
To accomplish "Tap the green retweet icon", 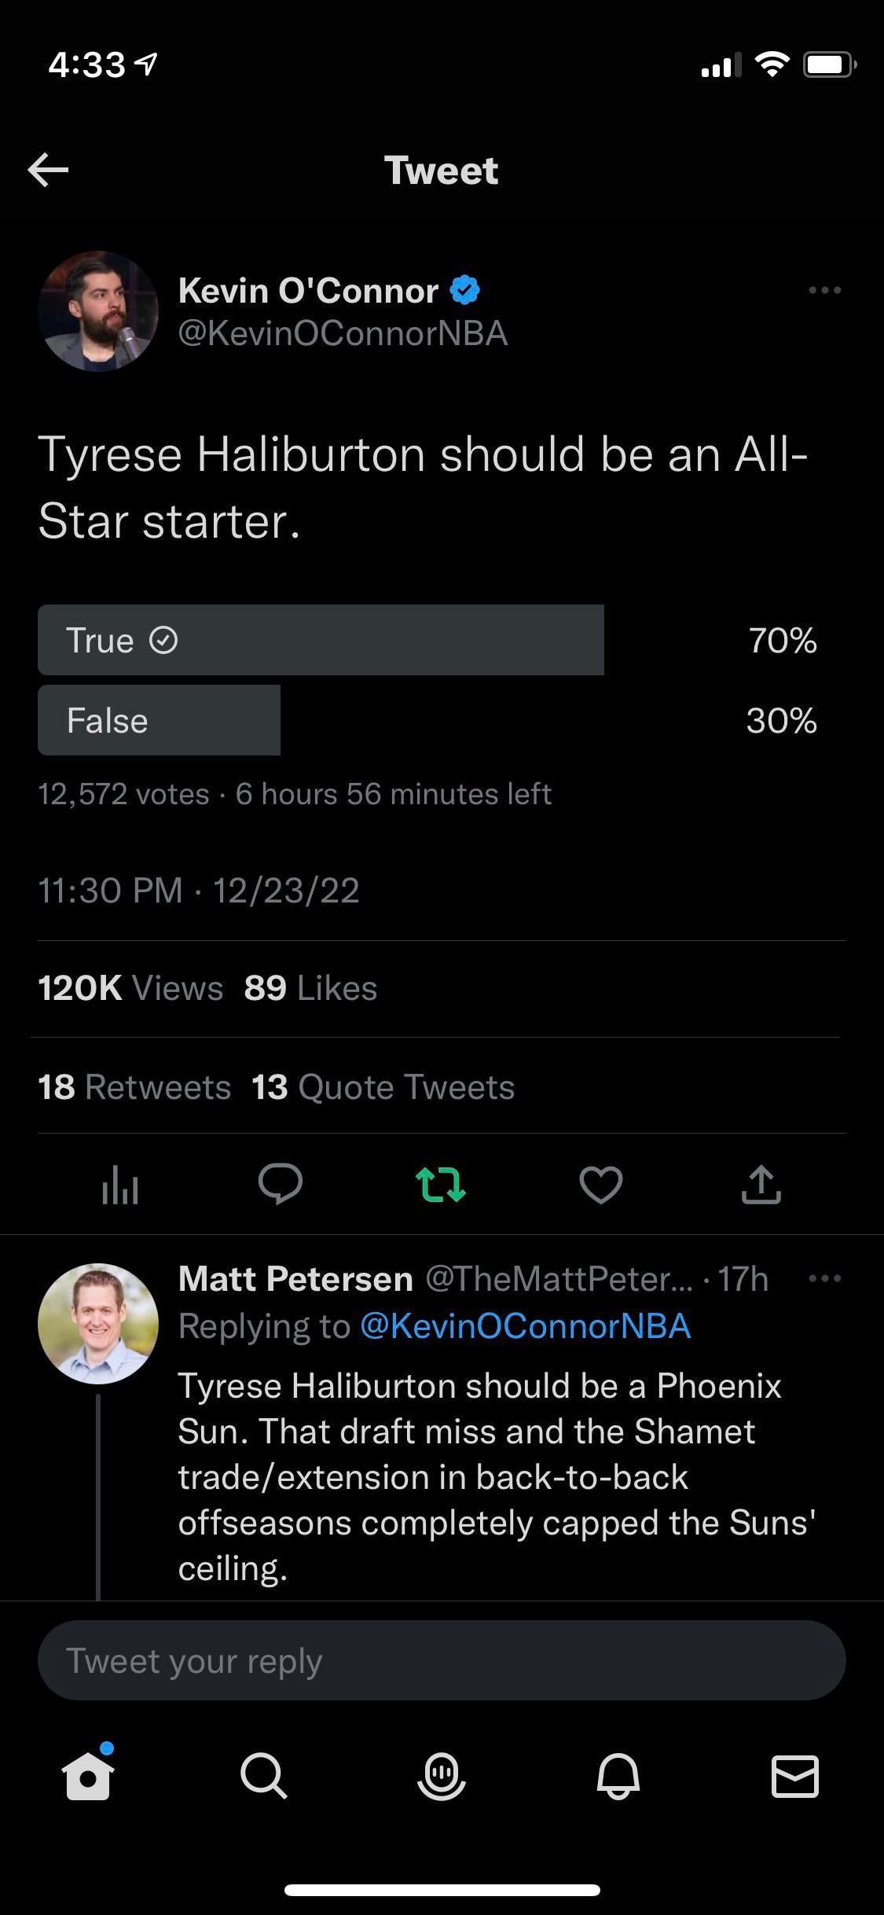I will (x=441, y=1185).
